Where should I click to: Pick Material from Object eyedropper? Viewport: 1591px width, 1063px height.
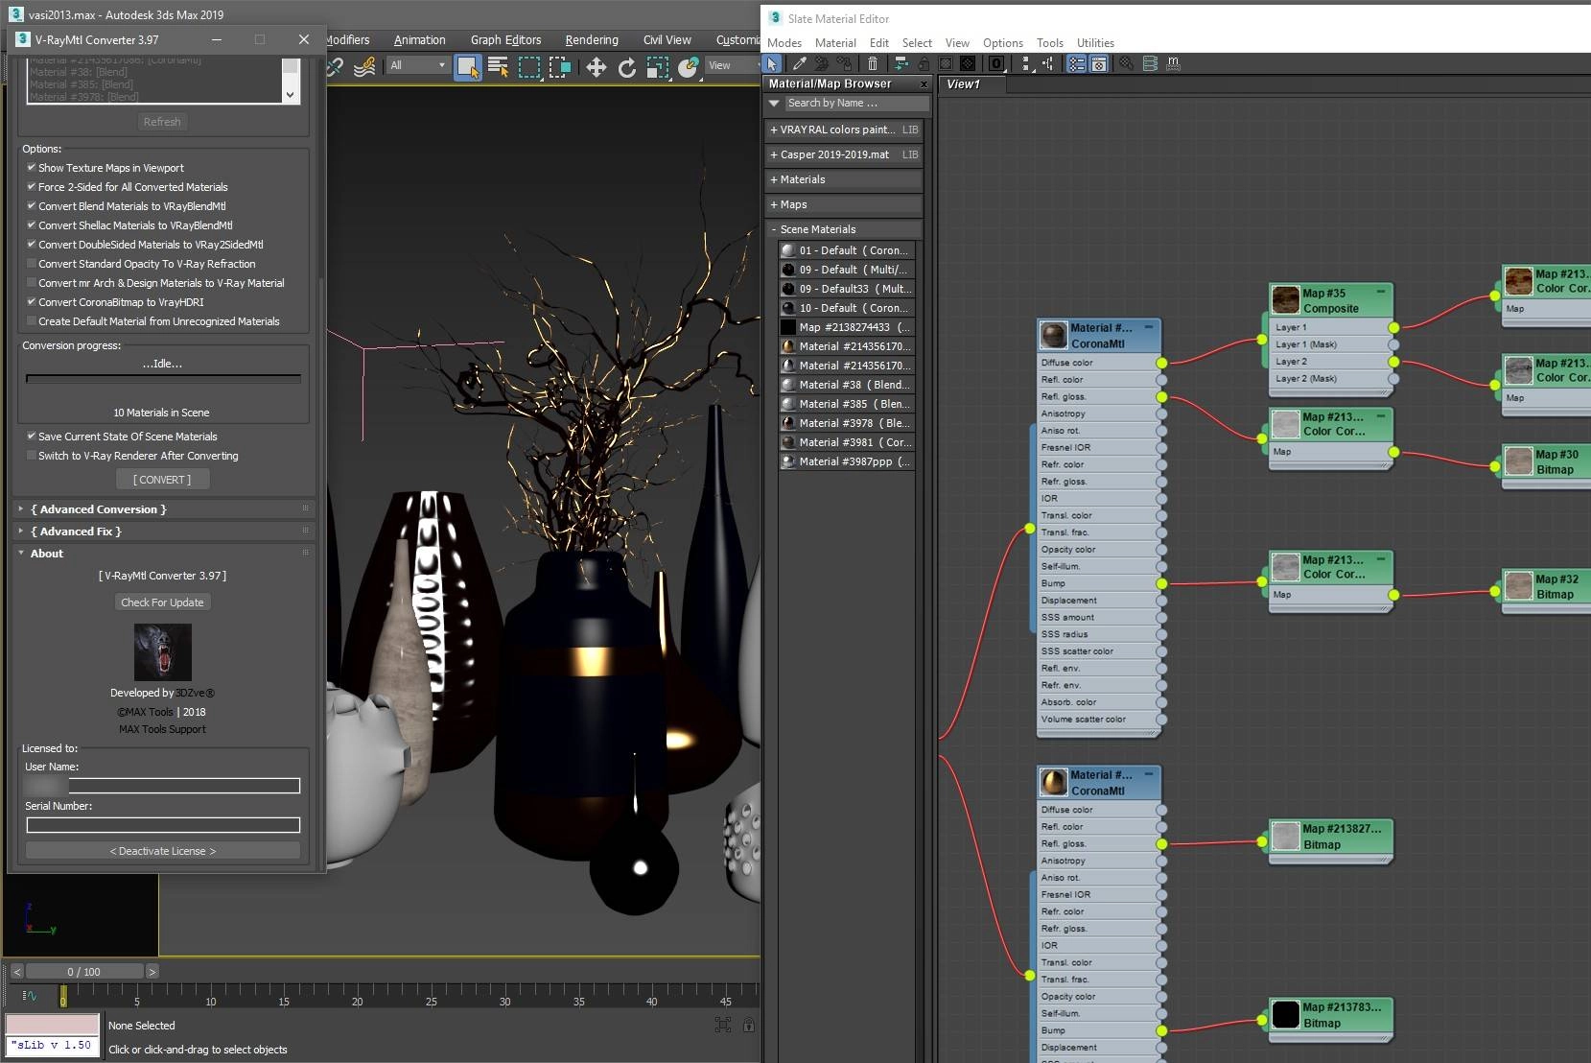click(799, 64)
